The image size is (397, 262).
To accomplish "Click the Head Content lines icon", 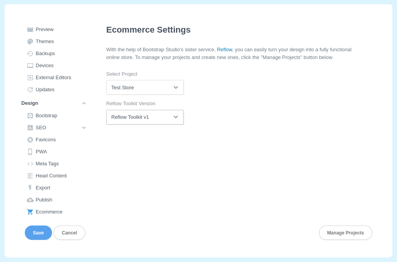I will click(30, 175).
